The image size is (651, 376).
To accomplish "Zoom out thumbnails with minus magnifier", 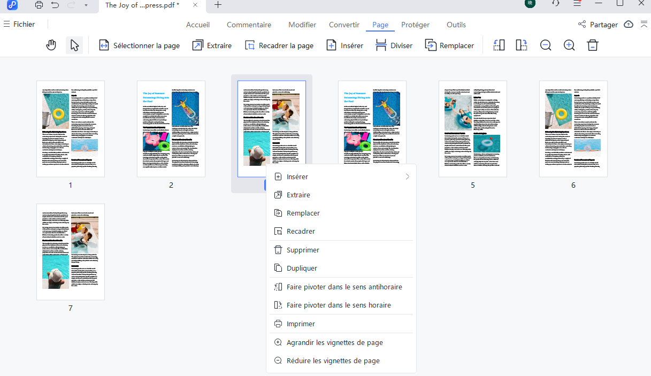I will pyautogui.click(x=546, y=45).
